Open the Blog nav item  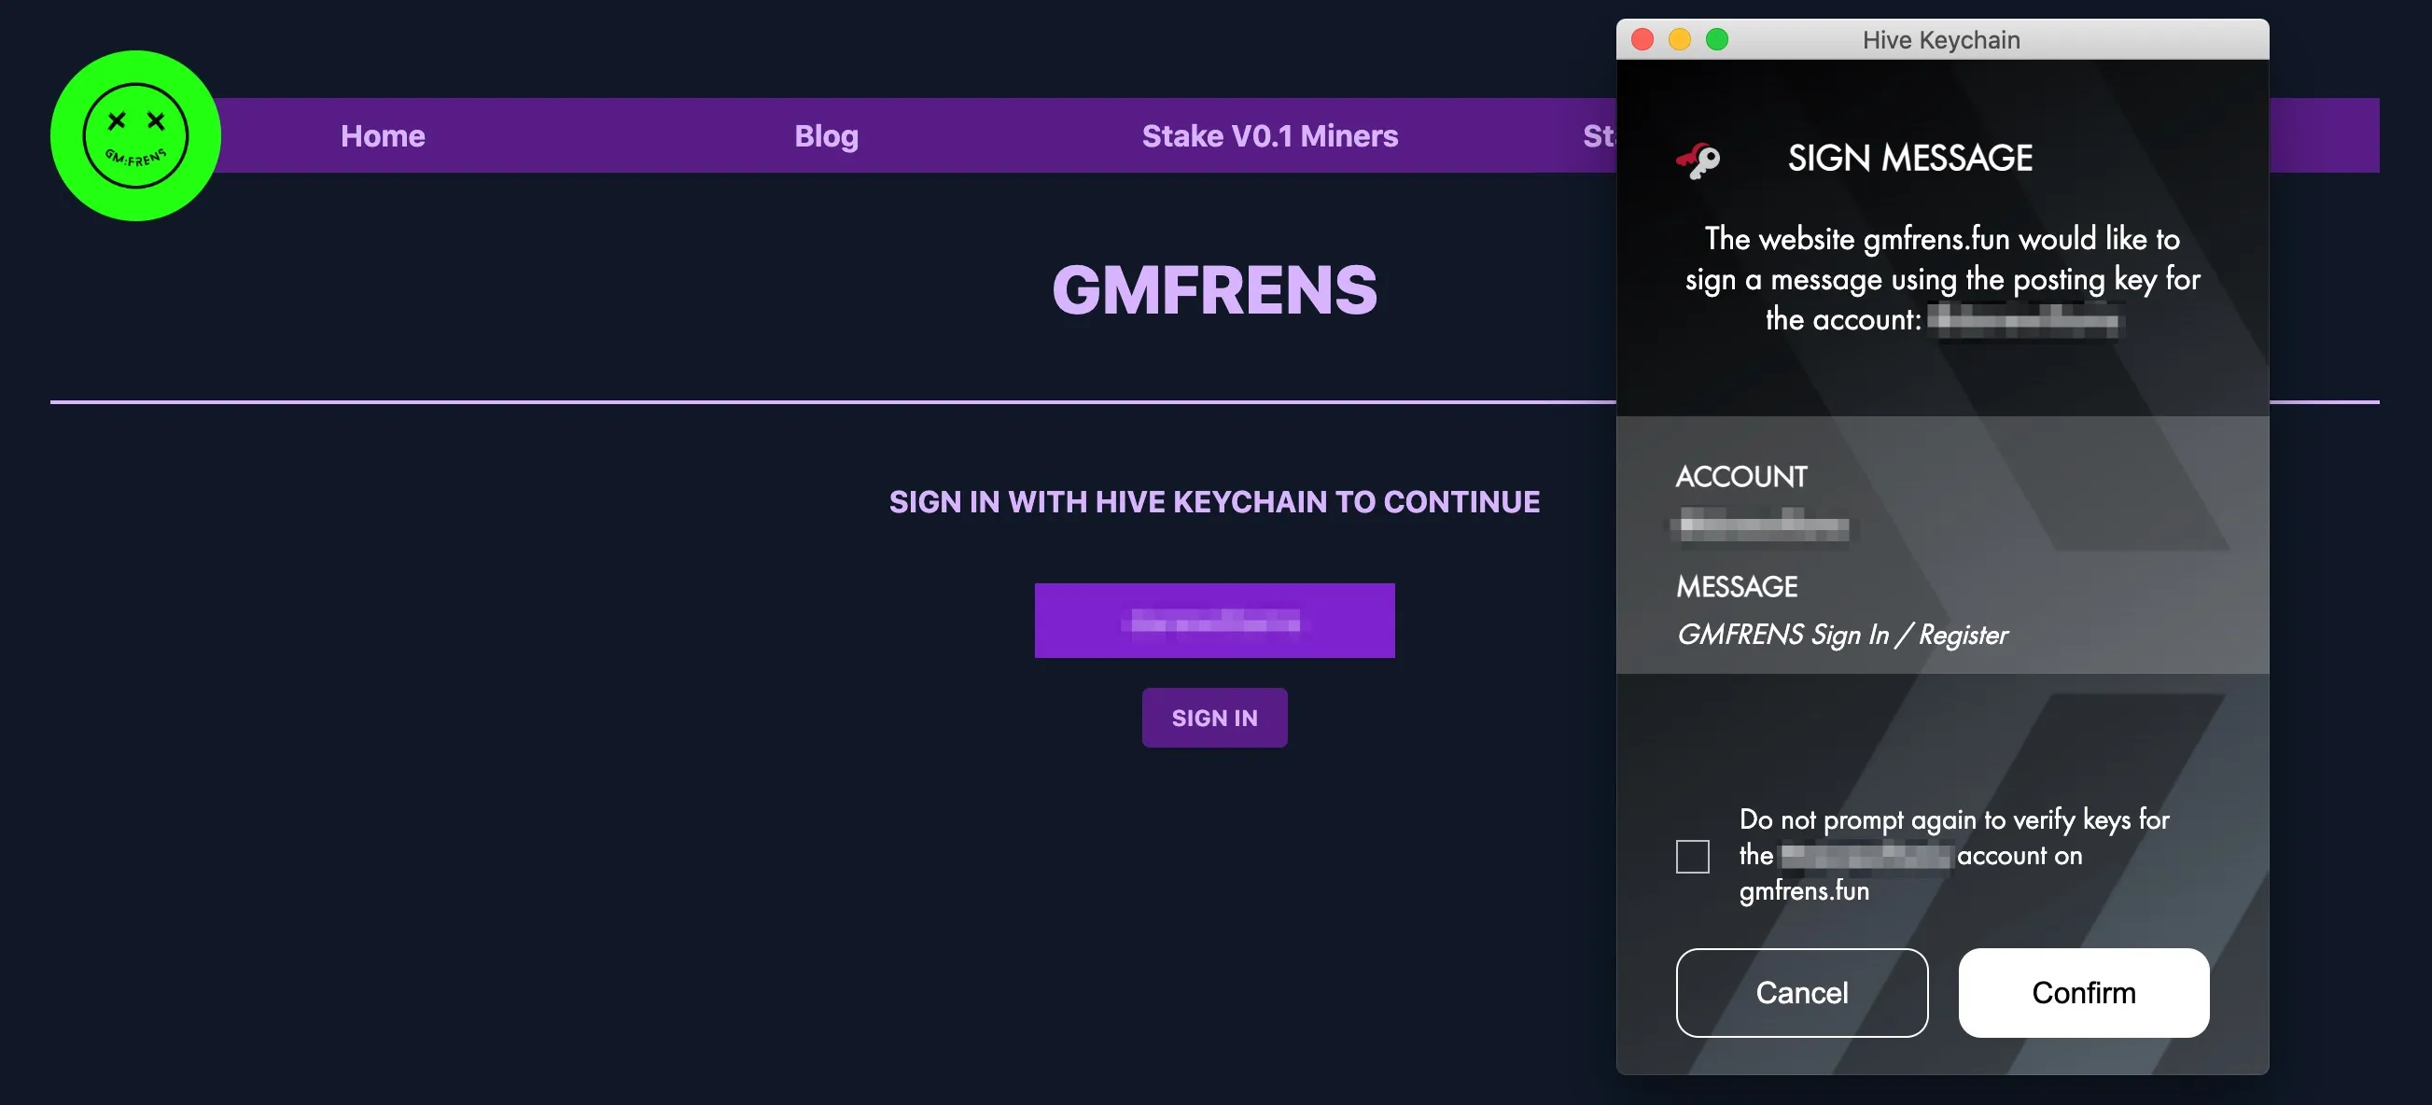[x=826, y=136]
